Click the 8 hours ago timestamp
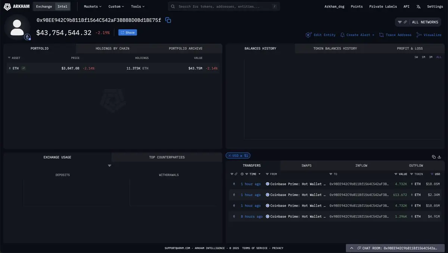Viewport: 448px width, 253px height. click(x=251, y=216)
